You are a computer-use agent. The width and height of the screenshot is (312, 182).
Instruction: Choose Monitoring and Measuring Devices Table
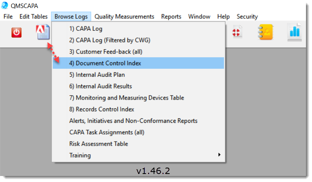[x=127, y=98]
